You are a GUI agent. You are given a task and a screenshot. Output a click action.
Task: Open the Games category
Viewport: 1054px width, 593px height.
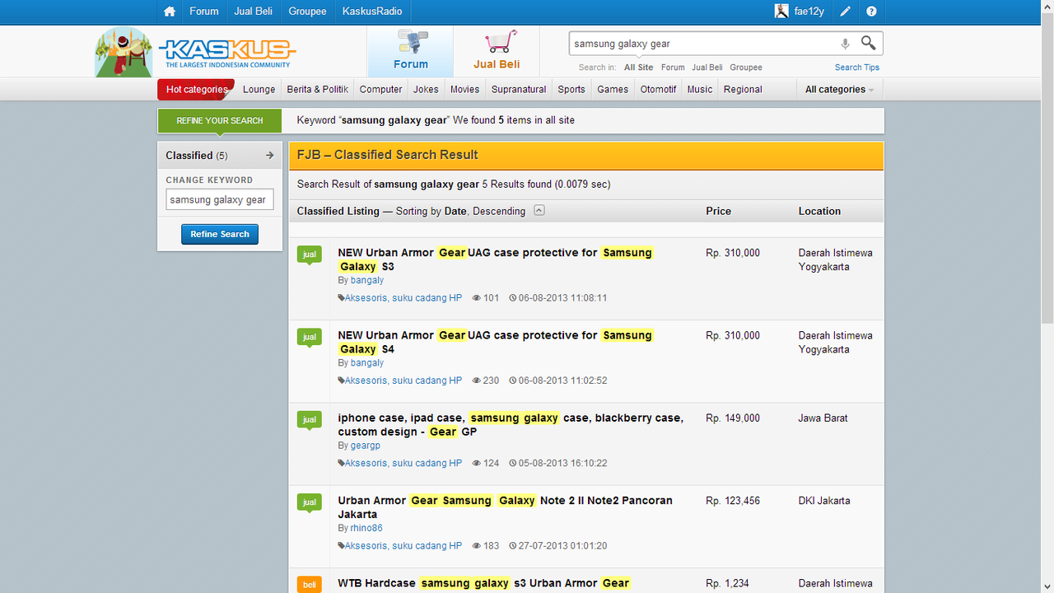[x=613, y=90]
